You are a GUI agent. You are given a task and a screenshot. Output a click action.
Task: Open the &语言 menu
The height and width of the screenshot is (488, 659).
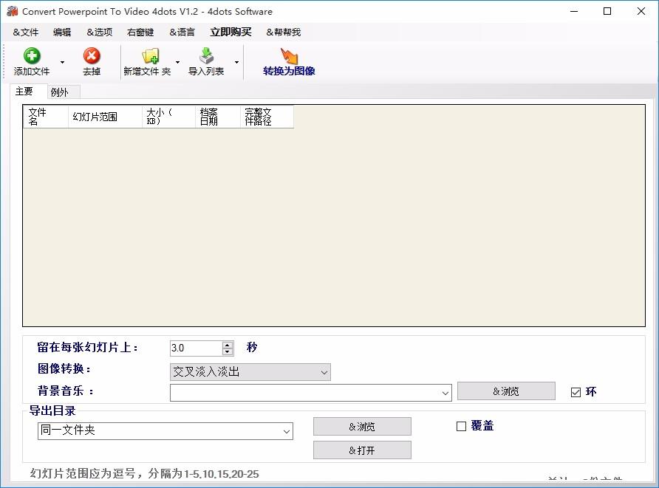pyautogui.click(x=182, y=32)
